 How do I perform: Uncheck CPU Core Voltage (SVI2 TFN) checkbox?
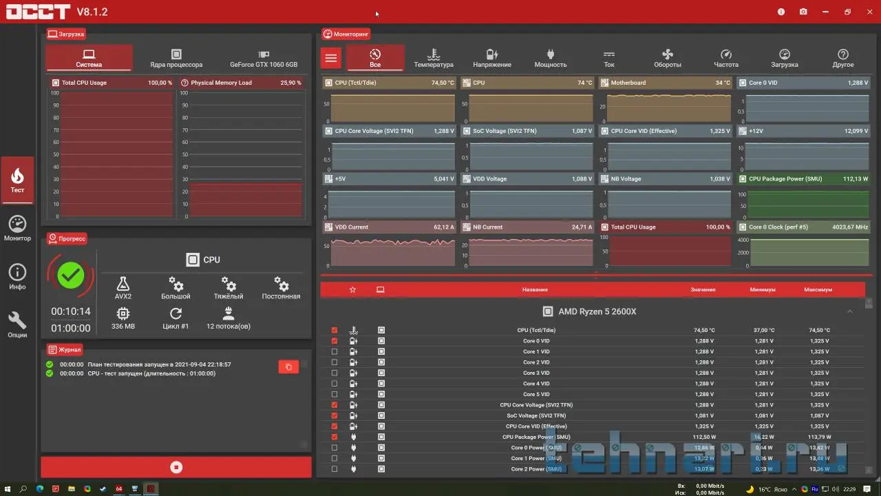pyautogui.click(x=335, y=405)
